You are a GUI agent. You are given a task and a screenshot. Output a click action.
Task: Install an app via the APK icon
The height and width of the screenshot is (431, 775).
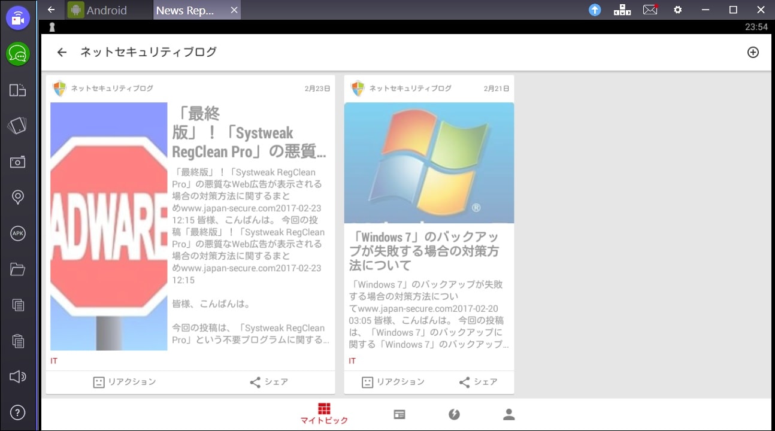18,233
